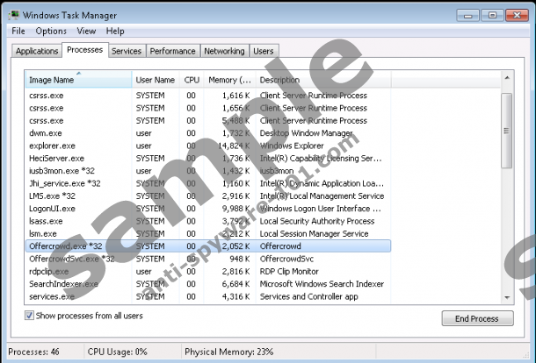
Task: Switch to the Services tab
Action: coord(127,52)
